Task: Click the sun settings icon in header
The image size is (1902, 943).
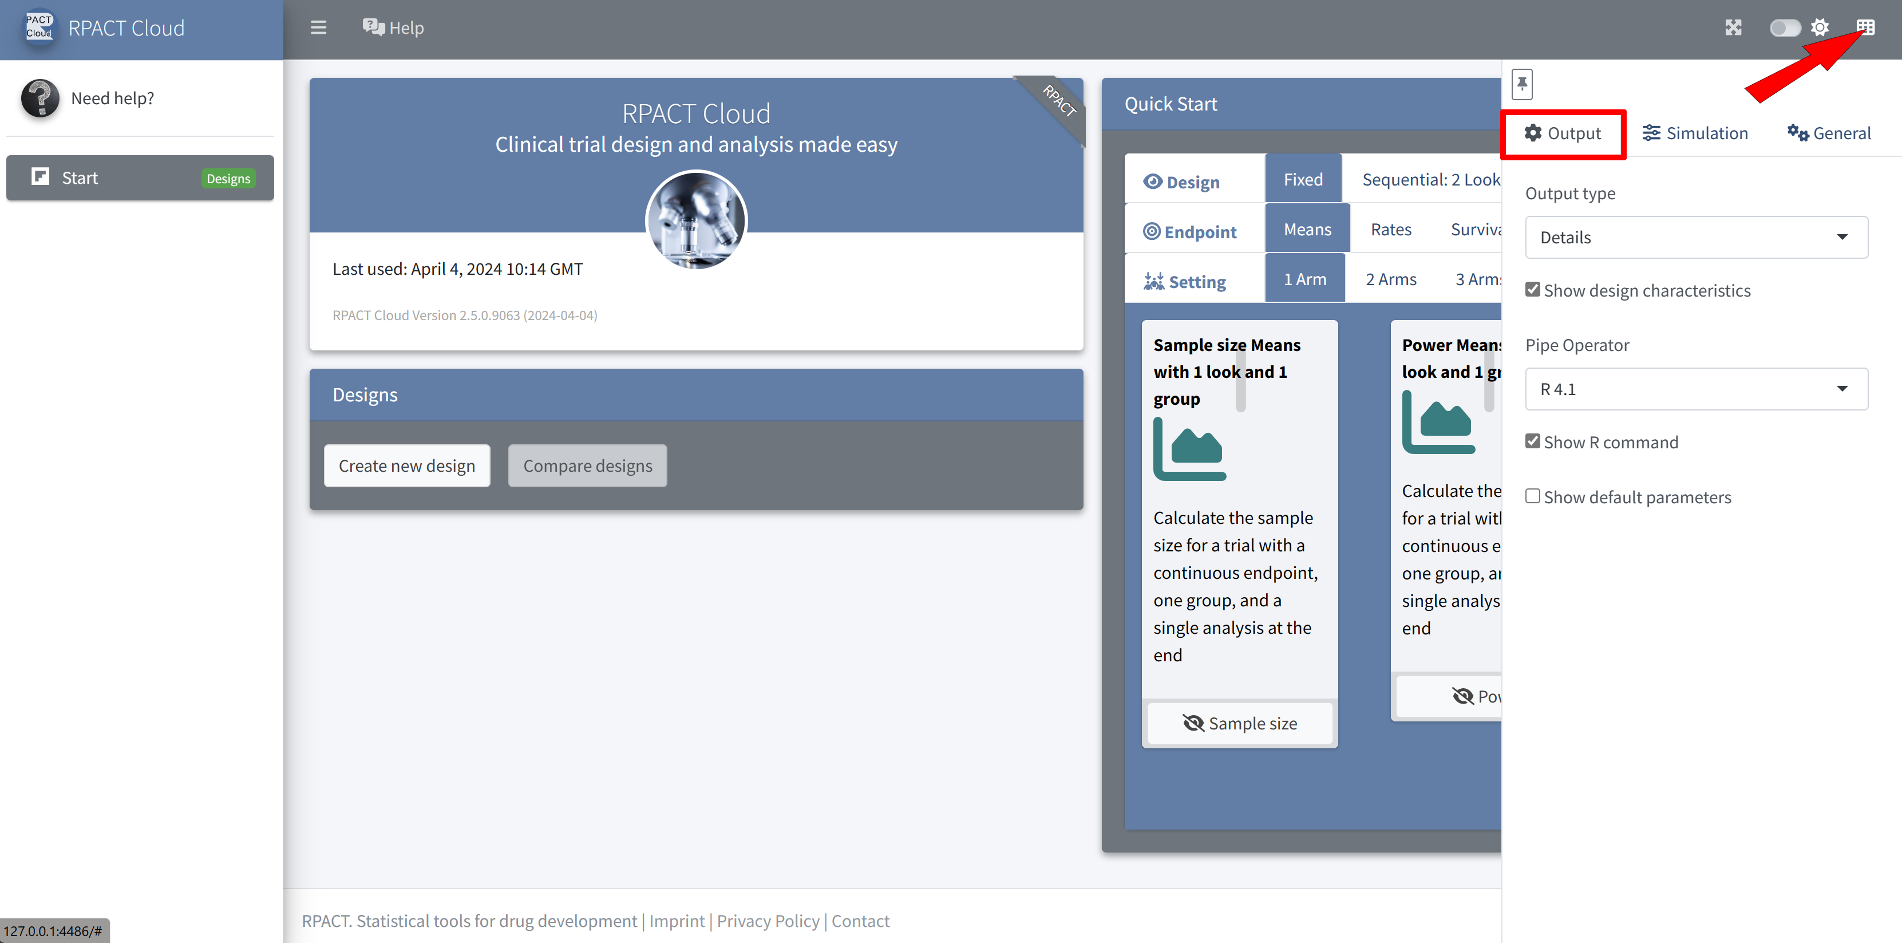Action: coord(1820,28)
